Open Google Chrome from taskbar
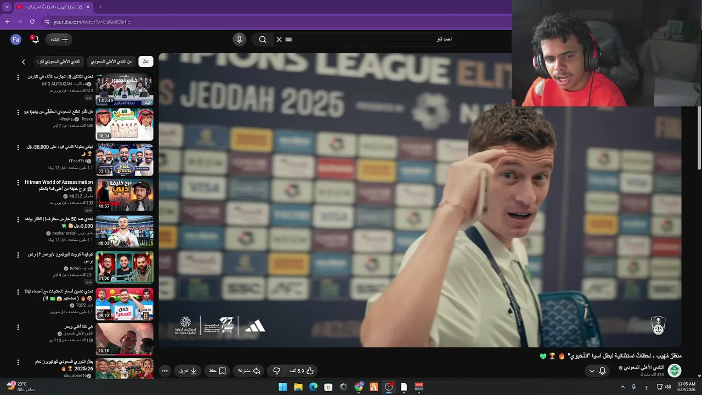The height and width of the screenshot is (395, 702). (x=359, y=387)
